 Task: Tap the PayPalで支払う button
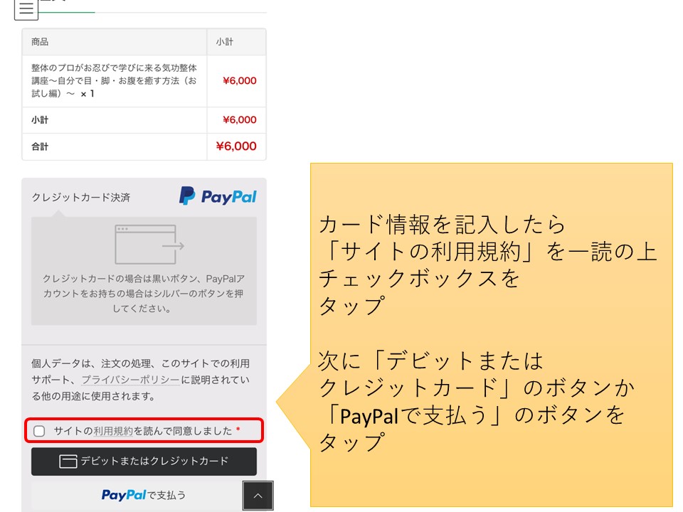tap(144, 496)
